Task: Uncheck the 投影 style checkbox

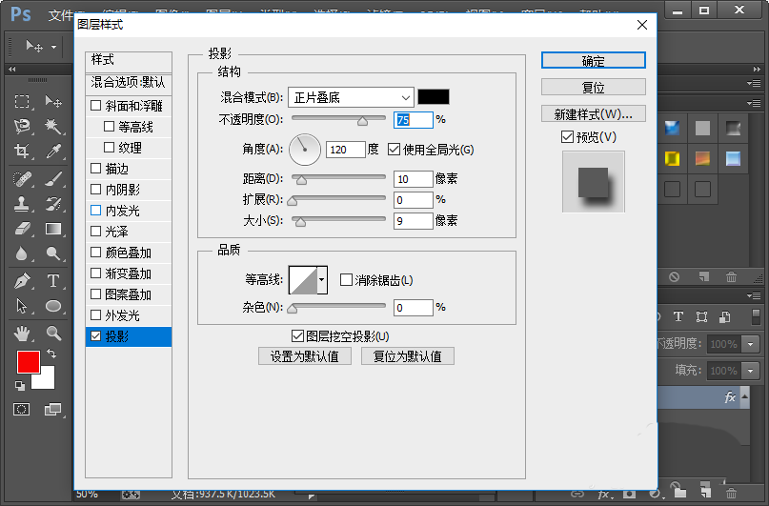Action: coord(96,335)
